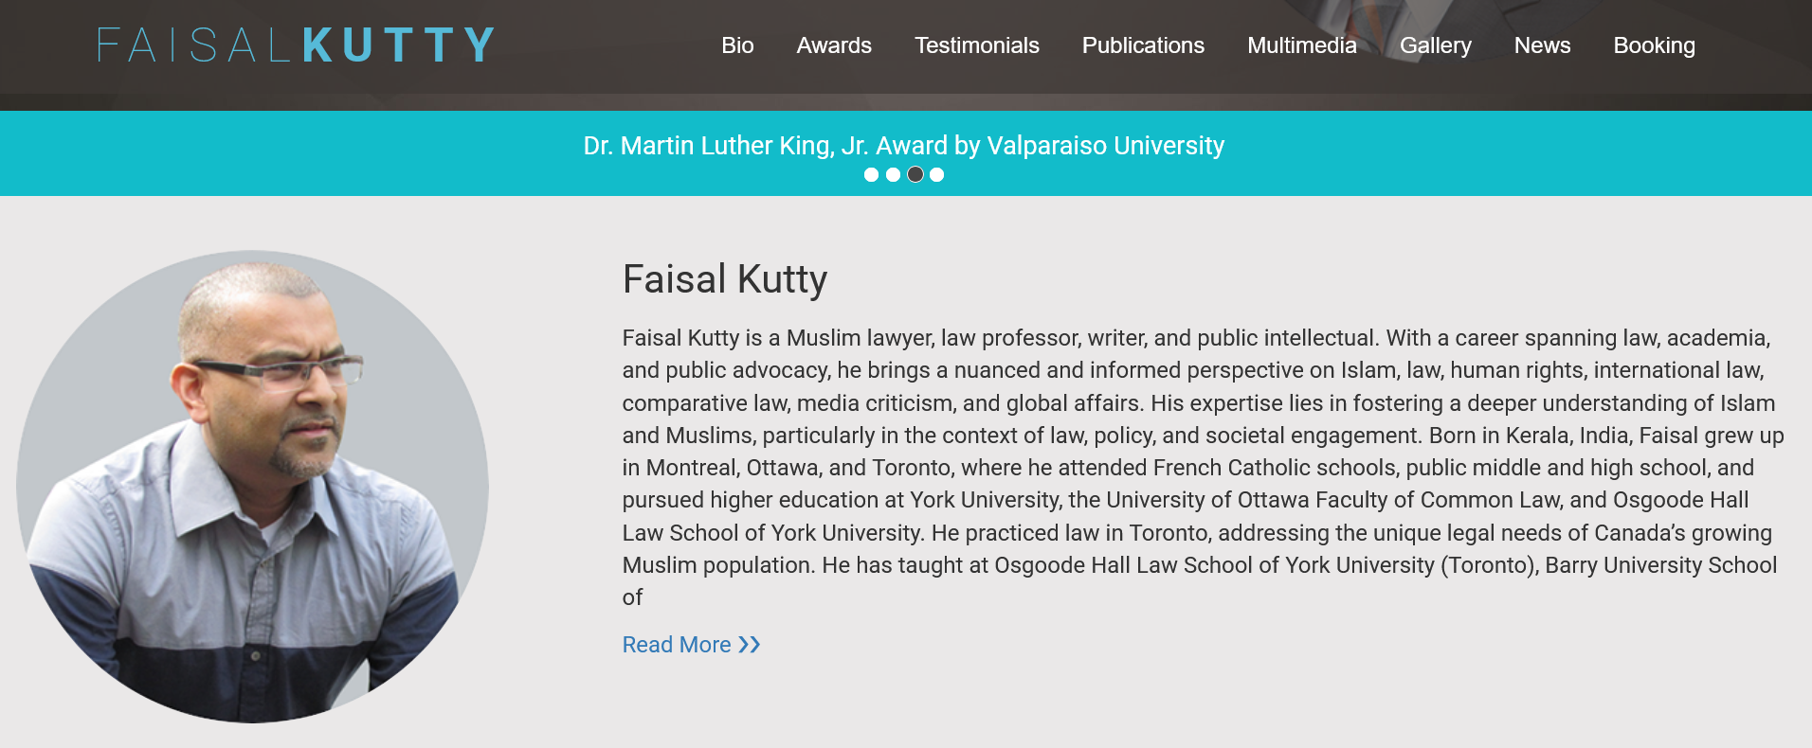Click the Martin Luther King Jr. Award banner text
Image resolution: width=1812 pixels, height=748 pixels.
click(903, 146)
